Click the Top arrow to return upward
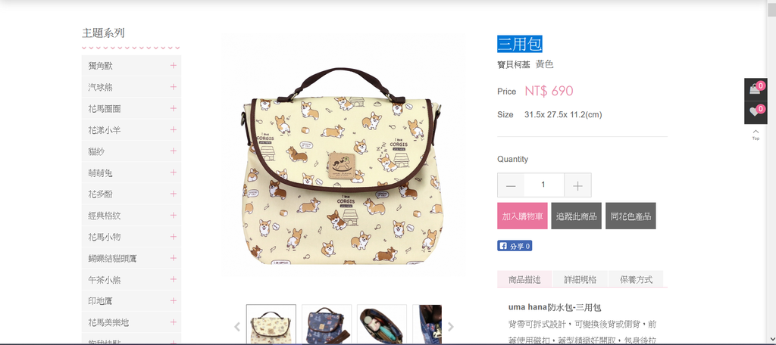Image resolution: width=776 pixels, height=345 pixels. (756, 135)
